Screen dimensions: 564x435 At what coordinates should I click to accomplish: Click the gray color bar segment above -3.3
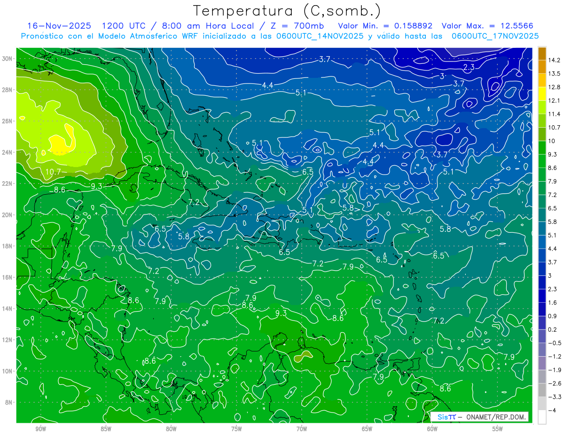542,390
